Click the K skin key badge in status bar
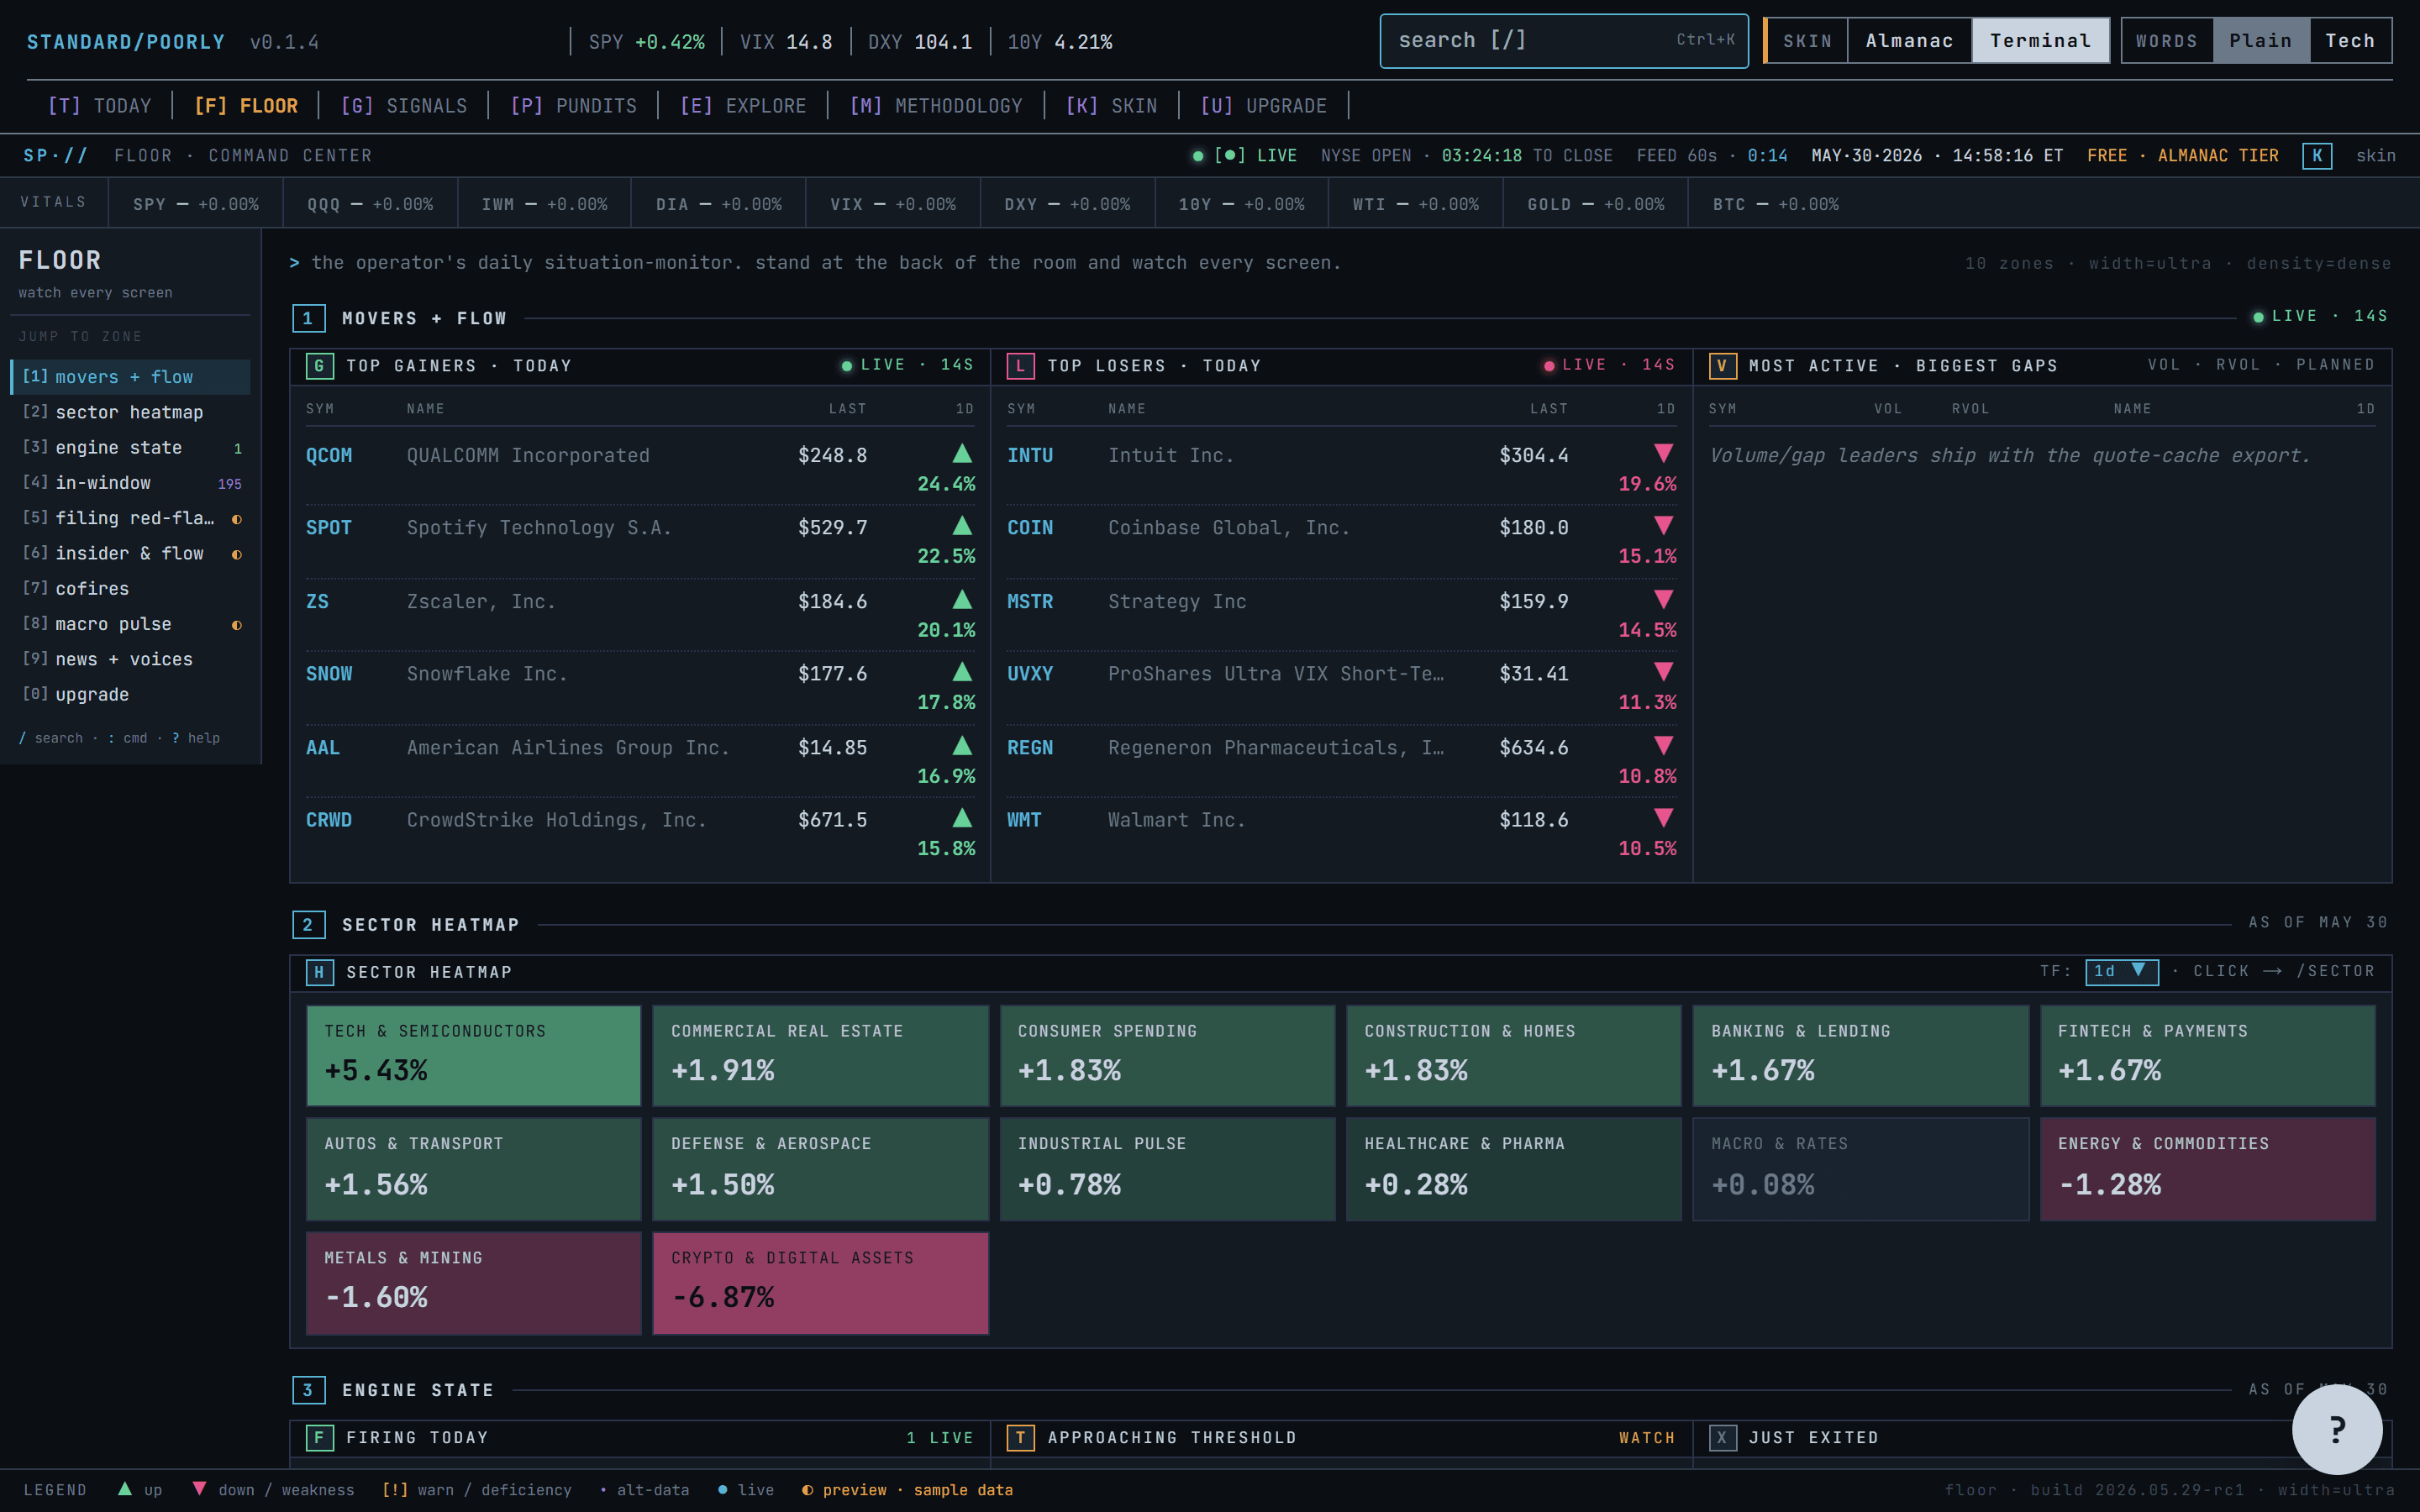 coord(2317,156)
